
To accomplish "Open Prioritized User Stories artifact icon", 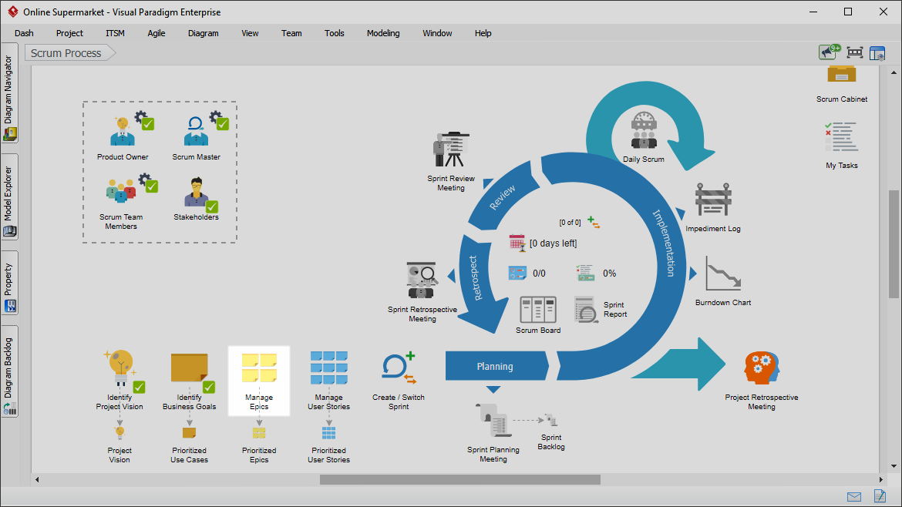I will [328, 433].
